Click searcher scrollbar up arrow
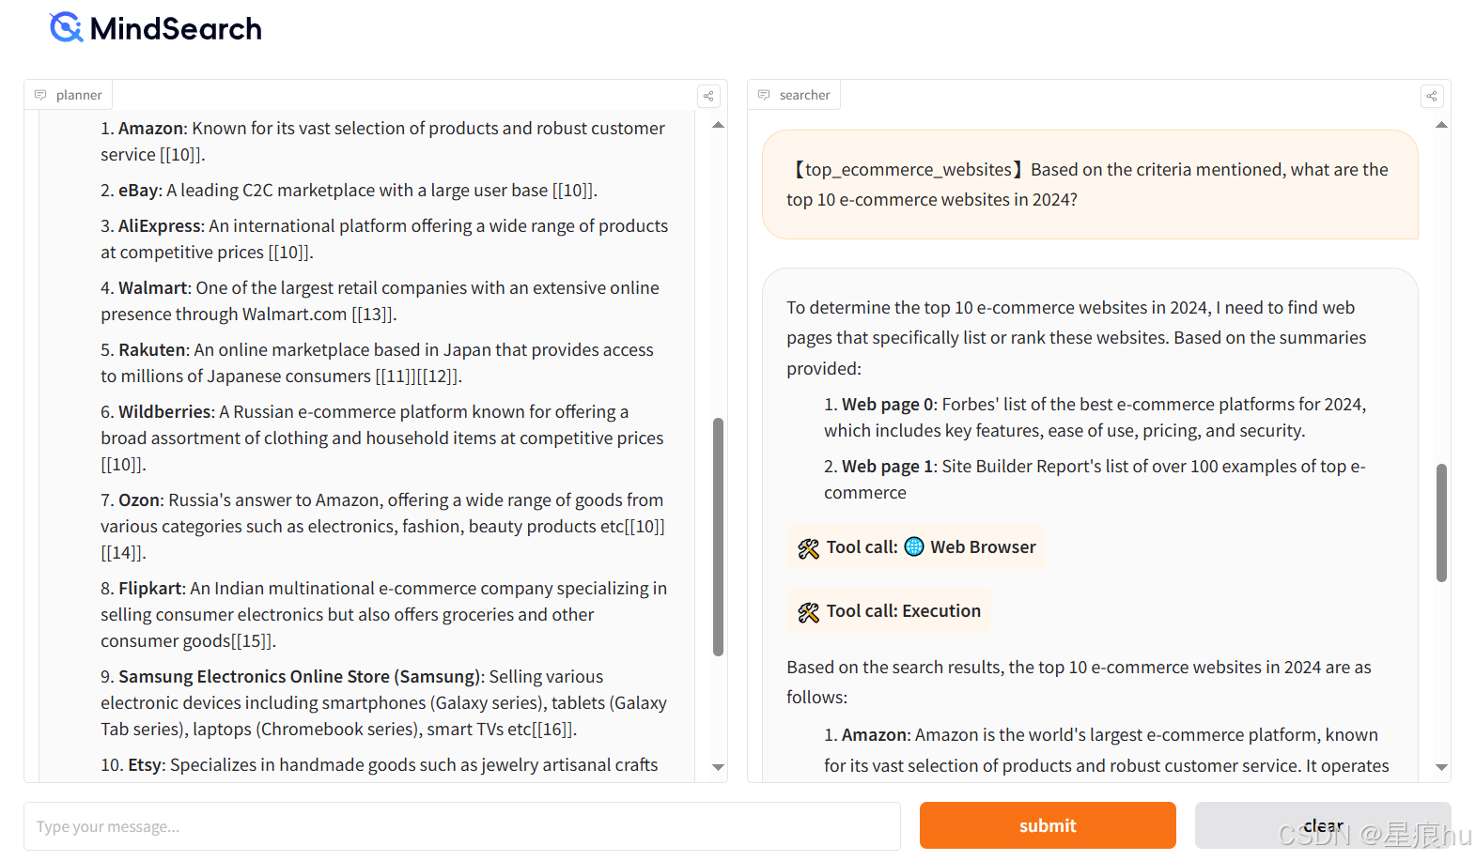Image resolution: width=1476 pixels, height=861 pixels. pos(1441,125)
